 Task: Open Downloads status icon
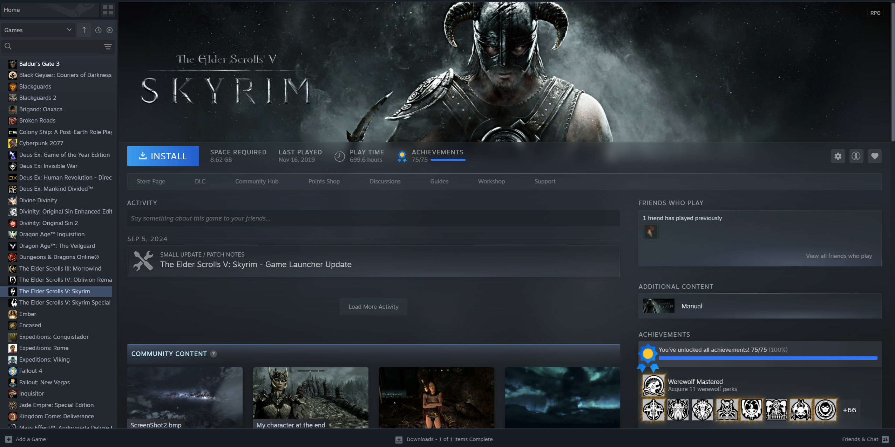(399, 440)
